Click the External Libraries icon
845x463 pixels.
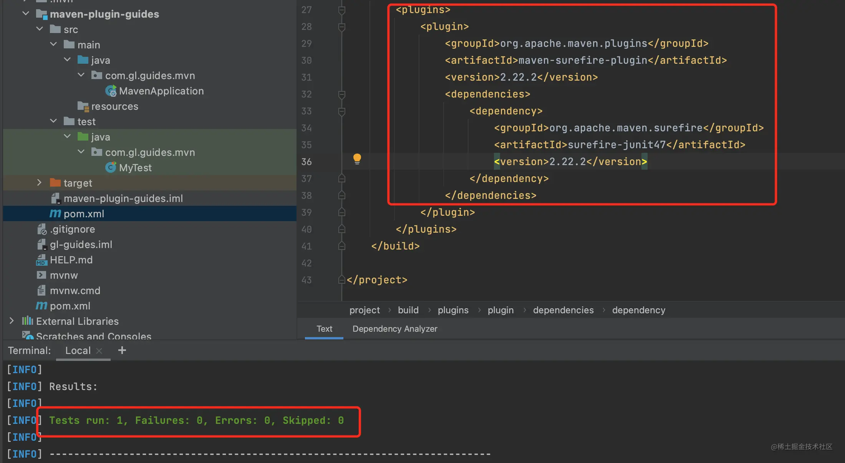coord(27,321)
